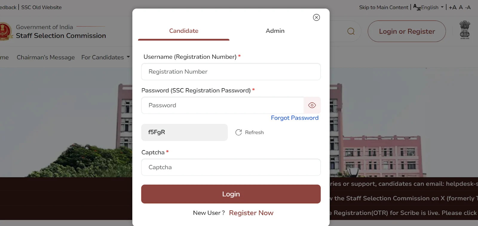The height and width of the screenshot is (226, 478).
Task: Decrease font size with -A
Action: tap(468, 7)
